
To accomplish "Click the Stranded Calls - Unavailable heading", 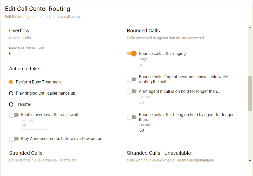I will point(159,153).
